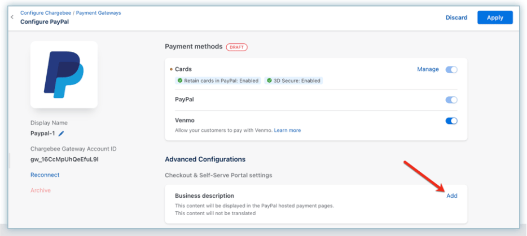This screenshot has height=236, width=527.
Task: Click Reconnect for the gateway
Action: pos(45,175)
